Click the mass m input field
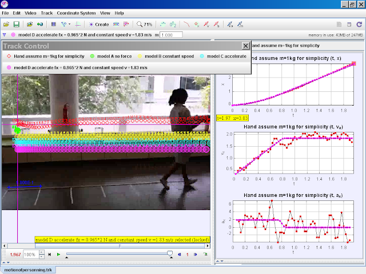The height and width of the screenshot is (274, 366). (x=171, y=35)
